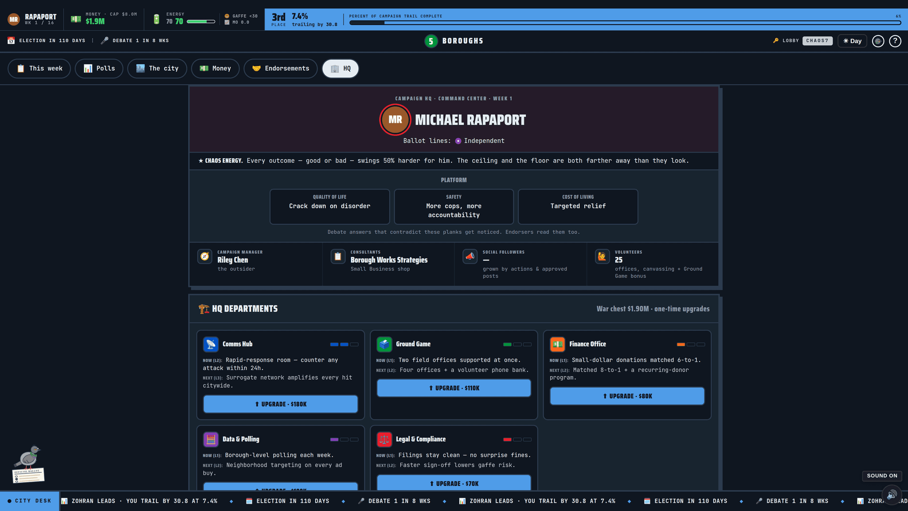The height and width of the screenshot is (511, 908).
Task: Upgrade Legal & Compliance for $70K
Action: (x=454, y=483)
